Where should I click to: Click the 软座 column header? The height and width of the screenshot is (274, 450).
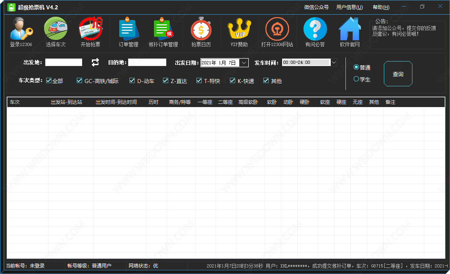(x=325, y=102)
